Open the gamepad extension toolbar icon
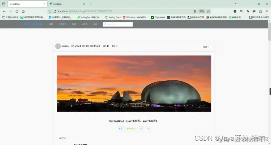The height and width of the screenshot is (145, 271). [x=254, y=11]
